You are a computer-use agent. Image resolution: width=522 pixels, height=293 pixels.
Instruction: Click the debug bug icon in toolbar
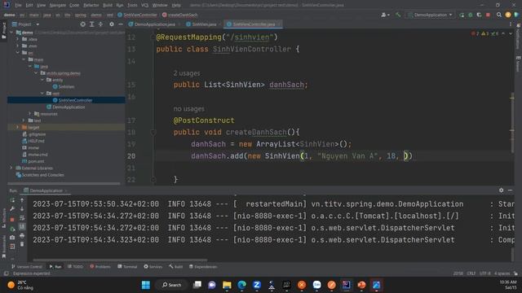pyautogui.click(x=471, y=15)
